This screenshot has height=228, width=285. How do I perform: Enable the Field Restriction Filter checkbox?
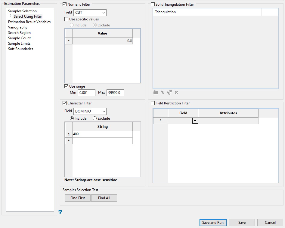153,103
